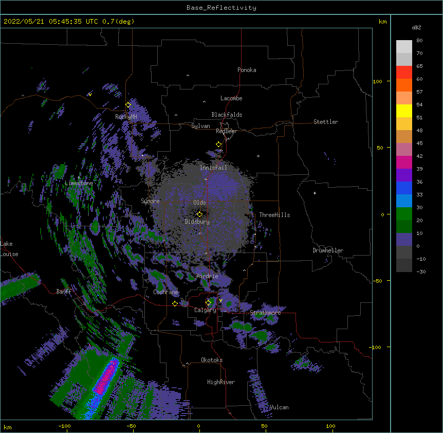Click the RedDeer label
Screen dimensions: 443x433
[226, 131]
